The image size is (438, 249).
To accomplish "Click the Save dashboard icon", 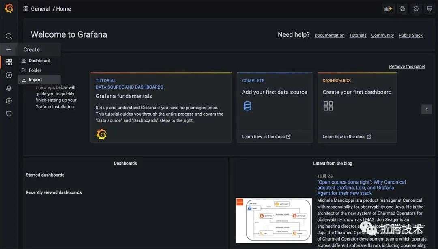I will pos(403,8).
